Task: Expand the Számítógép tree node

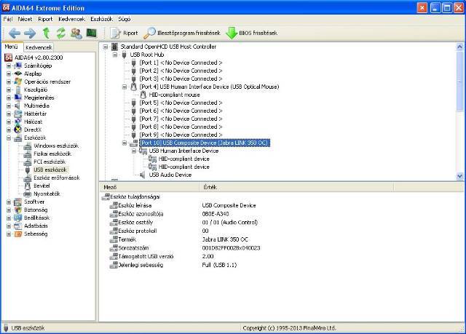Action: pos(9,65)
